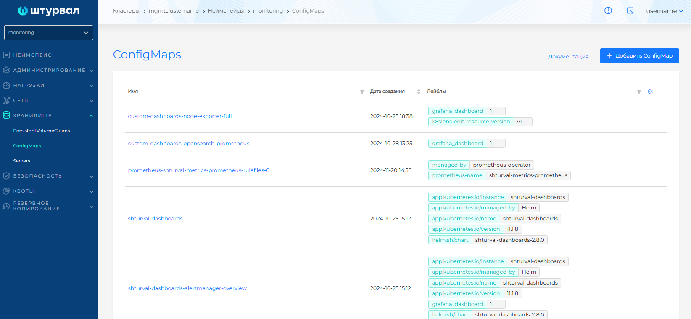Screen dimensions: 691x319
Task: Open the Документация link
Action: pos(568,56)
